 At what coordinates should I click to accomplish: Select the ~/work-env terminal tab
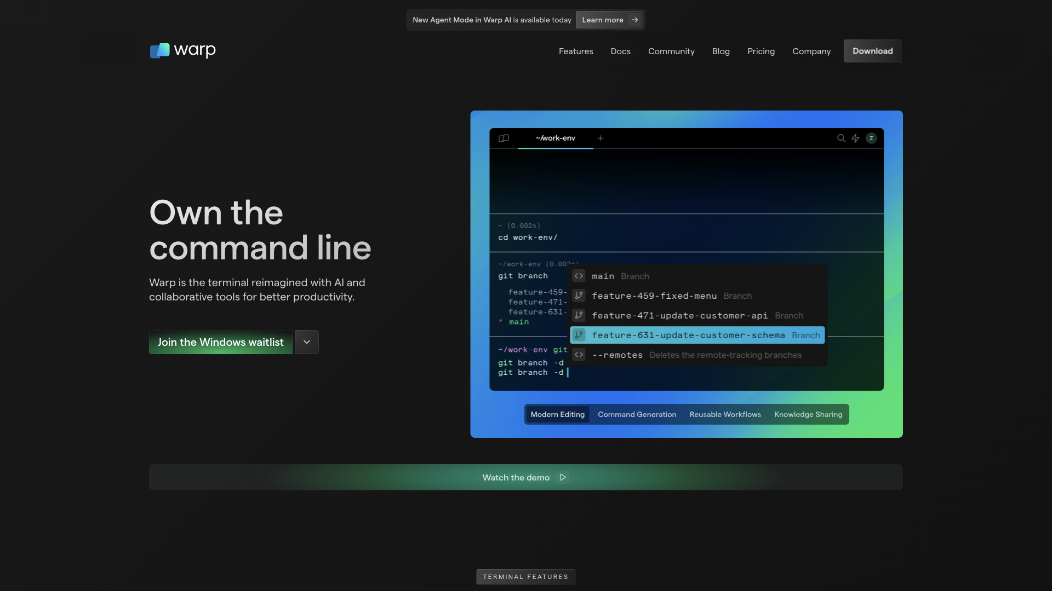tap(556, 138)
